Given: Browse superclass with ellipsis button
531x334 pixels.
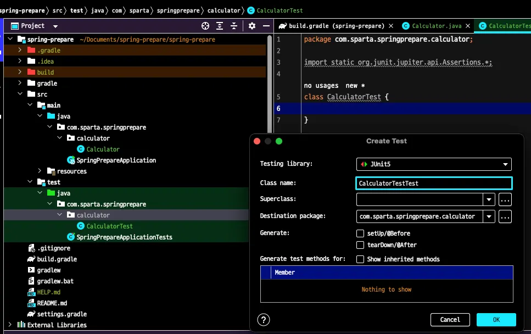Looking at the screenshot, I should 505,199.
